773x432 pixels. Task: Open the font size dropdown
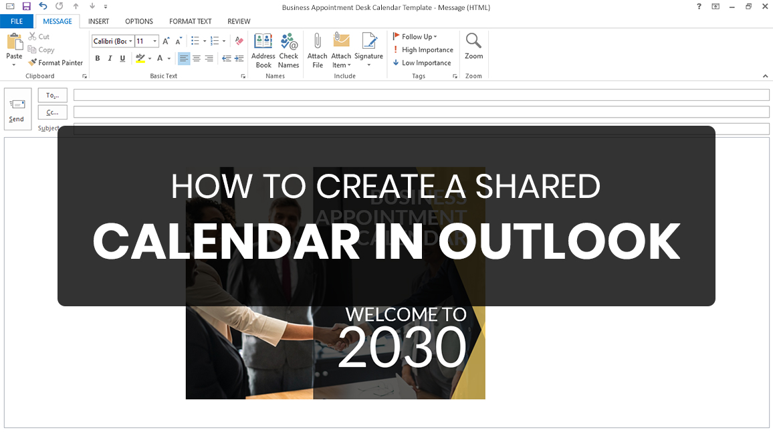coord(154,41)
